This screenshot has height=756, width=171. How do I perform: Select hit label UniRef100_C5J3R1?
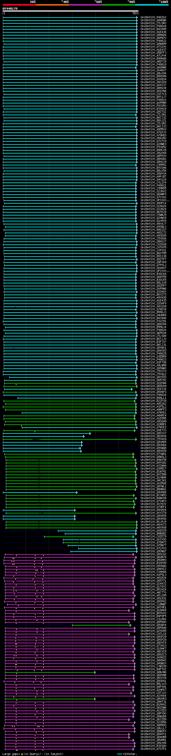[x=153, y=115]
